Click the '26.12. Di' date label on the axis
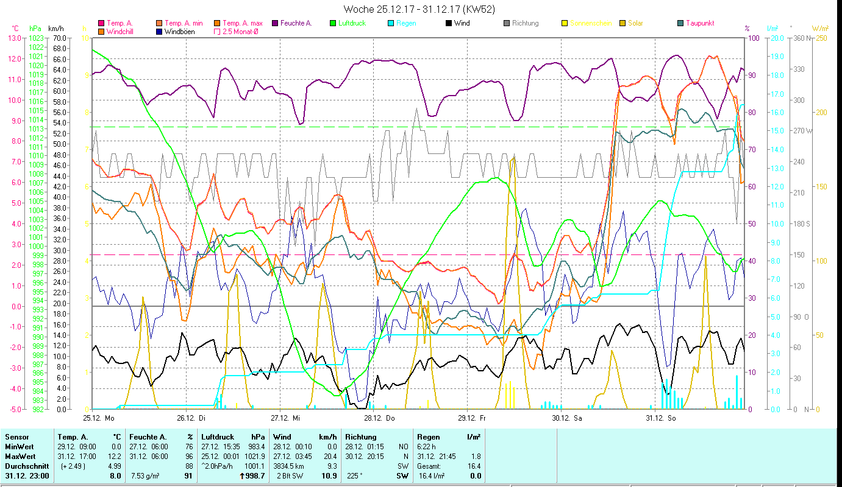This screenshot has width=842, height=487. [x=191, y=418]
